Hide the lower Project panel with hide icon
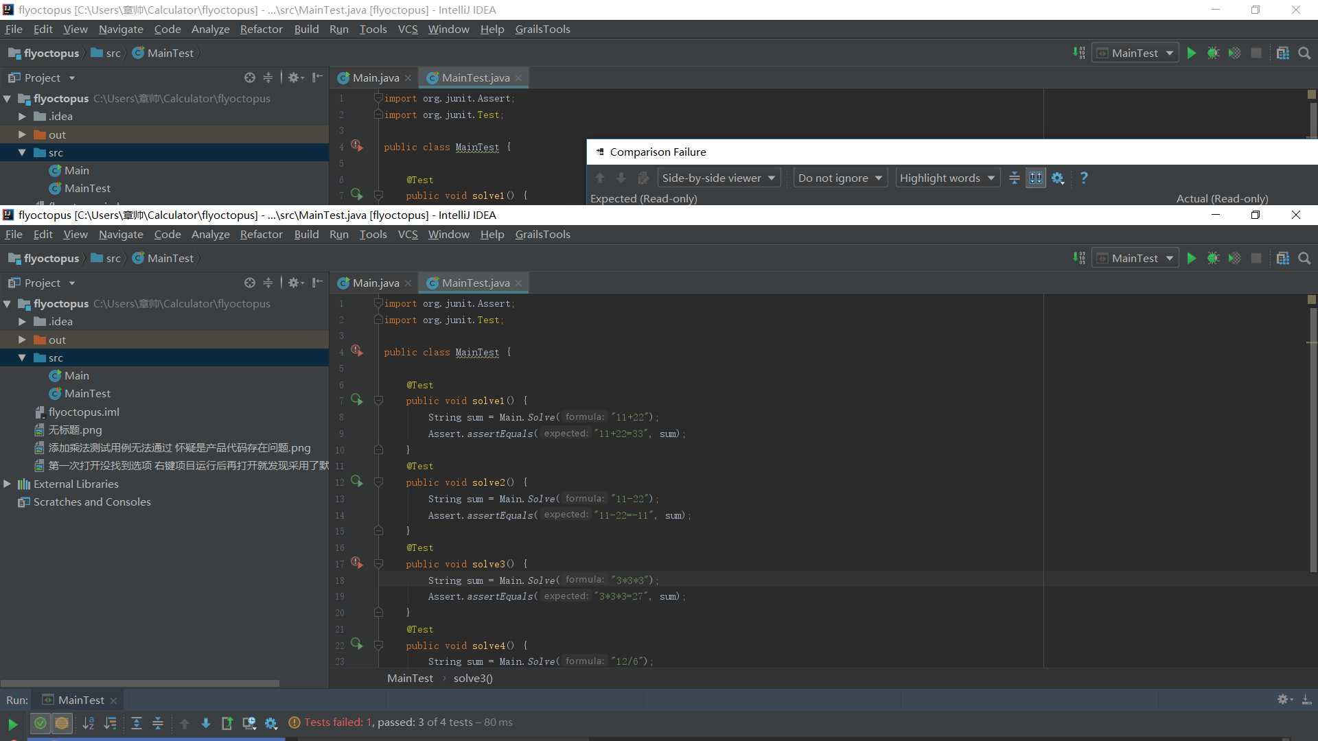Viewport: 1318px width, 741px height. 317,283
